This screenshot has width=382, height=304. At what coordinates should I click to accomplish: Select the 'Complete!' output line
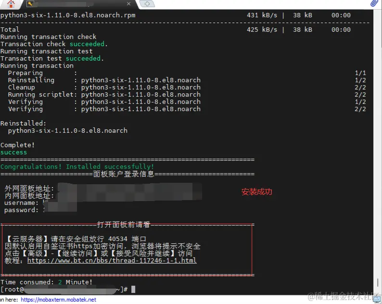[17, 145]
